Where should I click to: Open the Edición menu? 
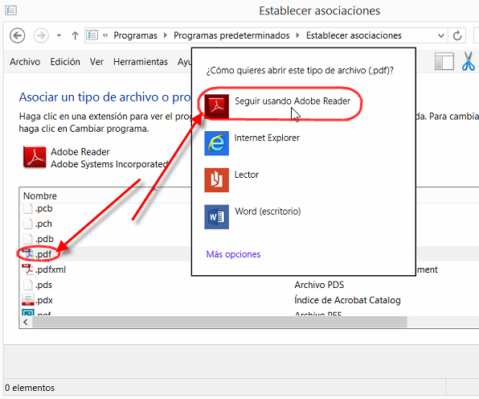click(x=65, y=62)
